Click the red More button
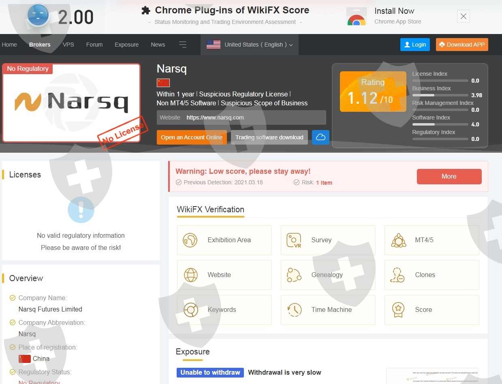This screenshot has width=502, height=384. [x=449, y=177]
